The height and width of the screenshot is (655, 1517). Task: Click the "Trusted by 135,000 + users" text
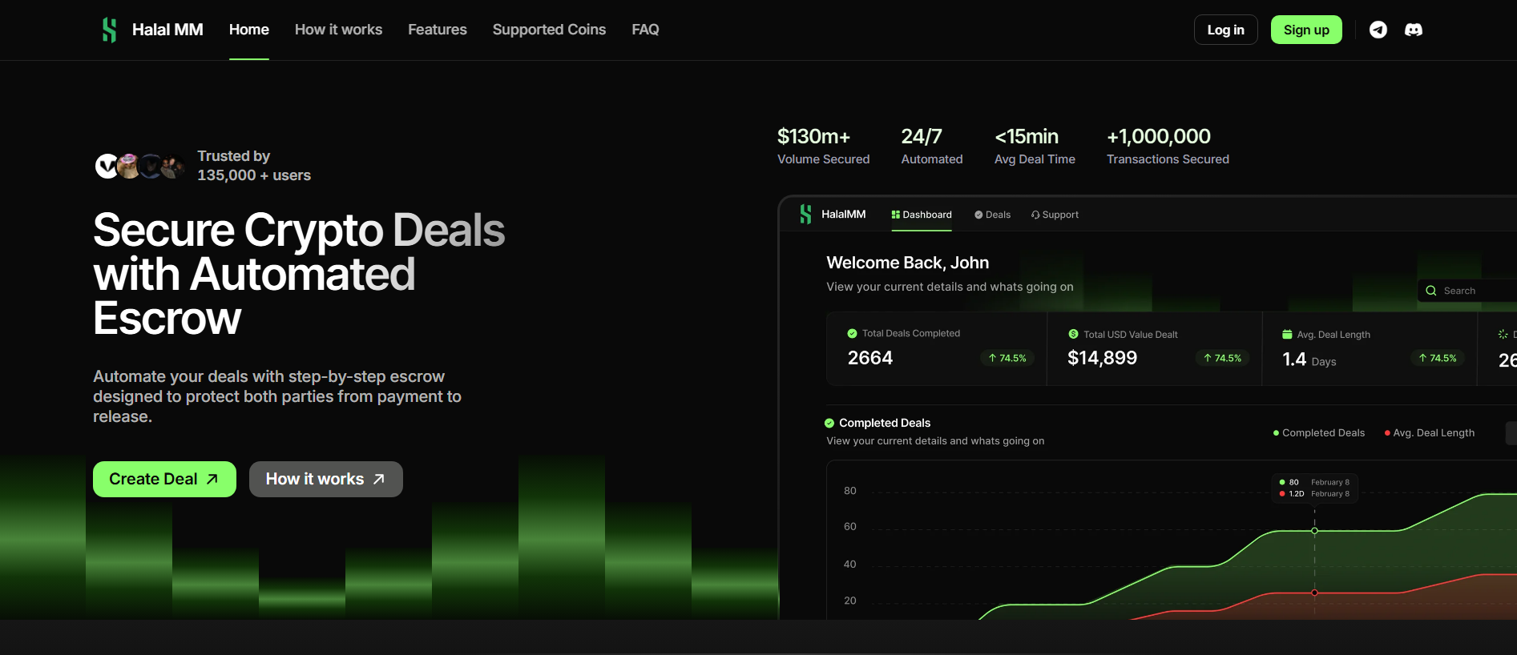click(x=254, y=166)
